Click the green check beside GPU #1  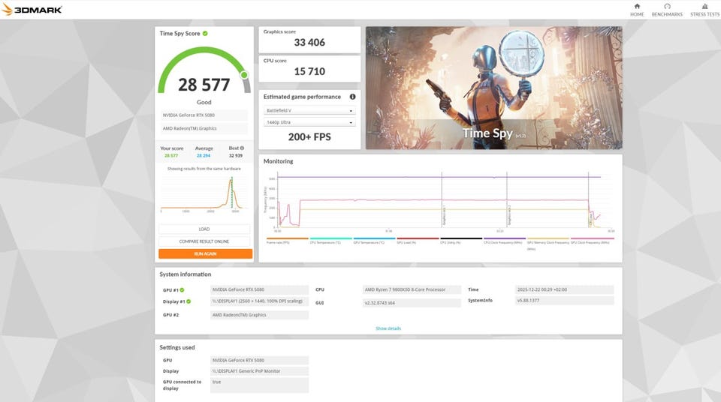tap(182, 290)
